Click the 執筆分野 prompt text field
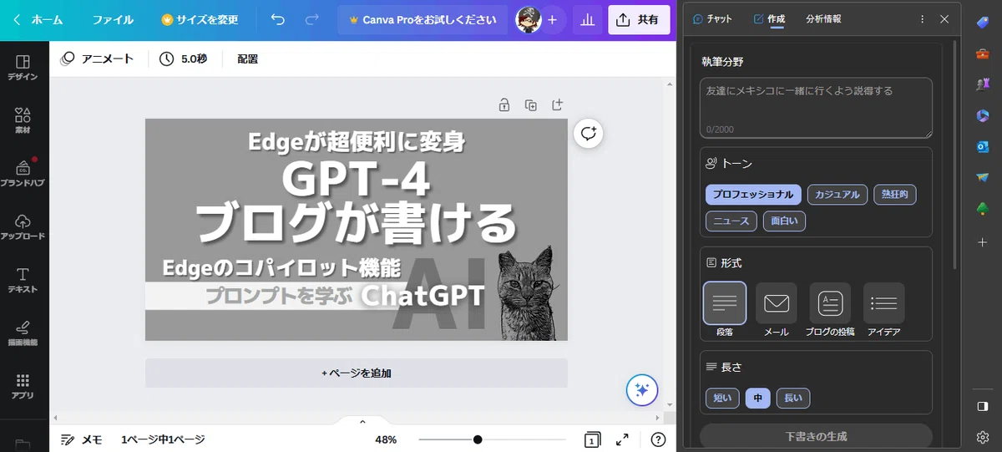1002x452 pixels. coord(816,108)
